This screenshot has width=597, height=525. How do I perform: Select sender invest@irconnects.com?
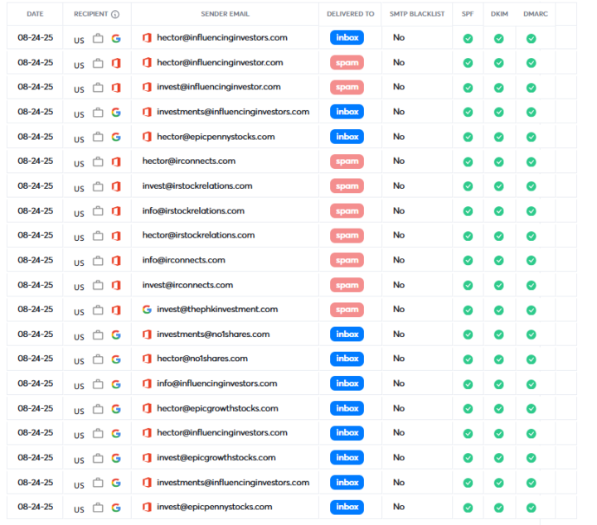187,285
